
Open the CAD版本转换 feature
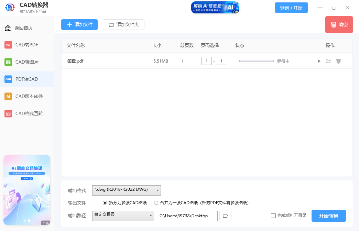(8, 96)
